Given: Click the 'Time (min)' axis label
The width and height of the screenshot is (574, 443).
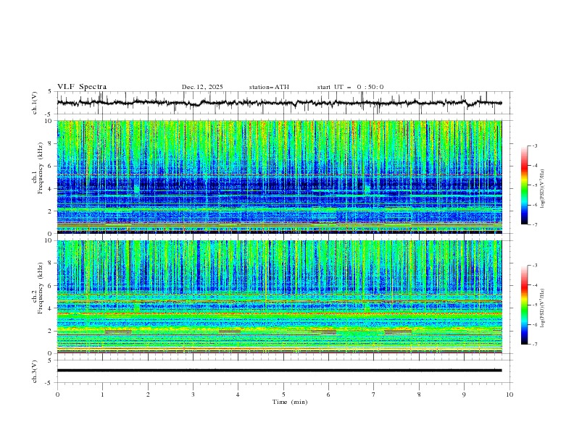Looking at the screenshot, I should coord(290,402).
